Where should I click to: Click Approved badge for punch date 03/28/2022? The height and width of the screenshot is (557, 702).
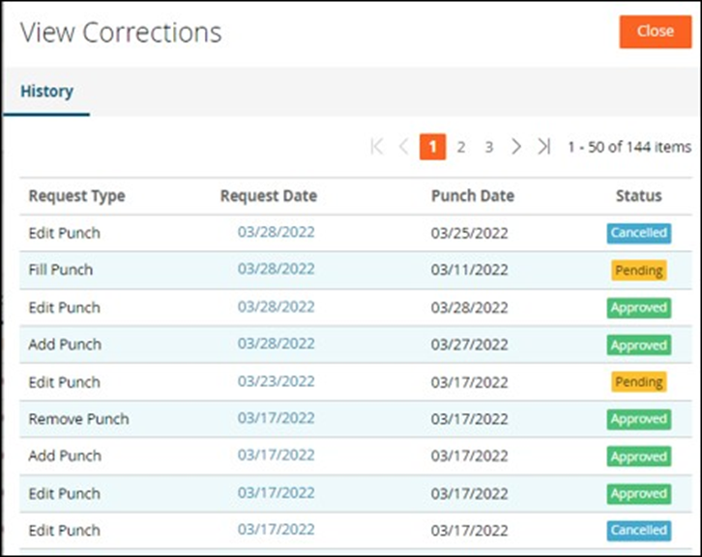[639, 308]
